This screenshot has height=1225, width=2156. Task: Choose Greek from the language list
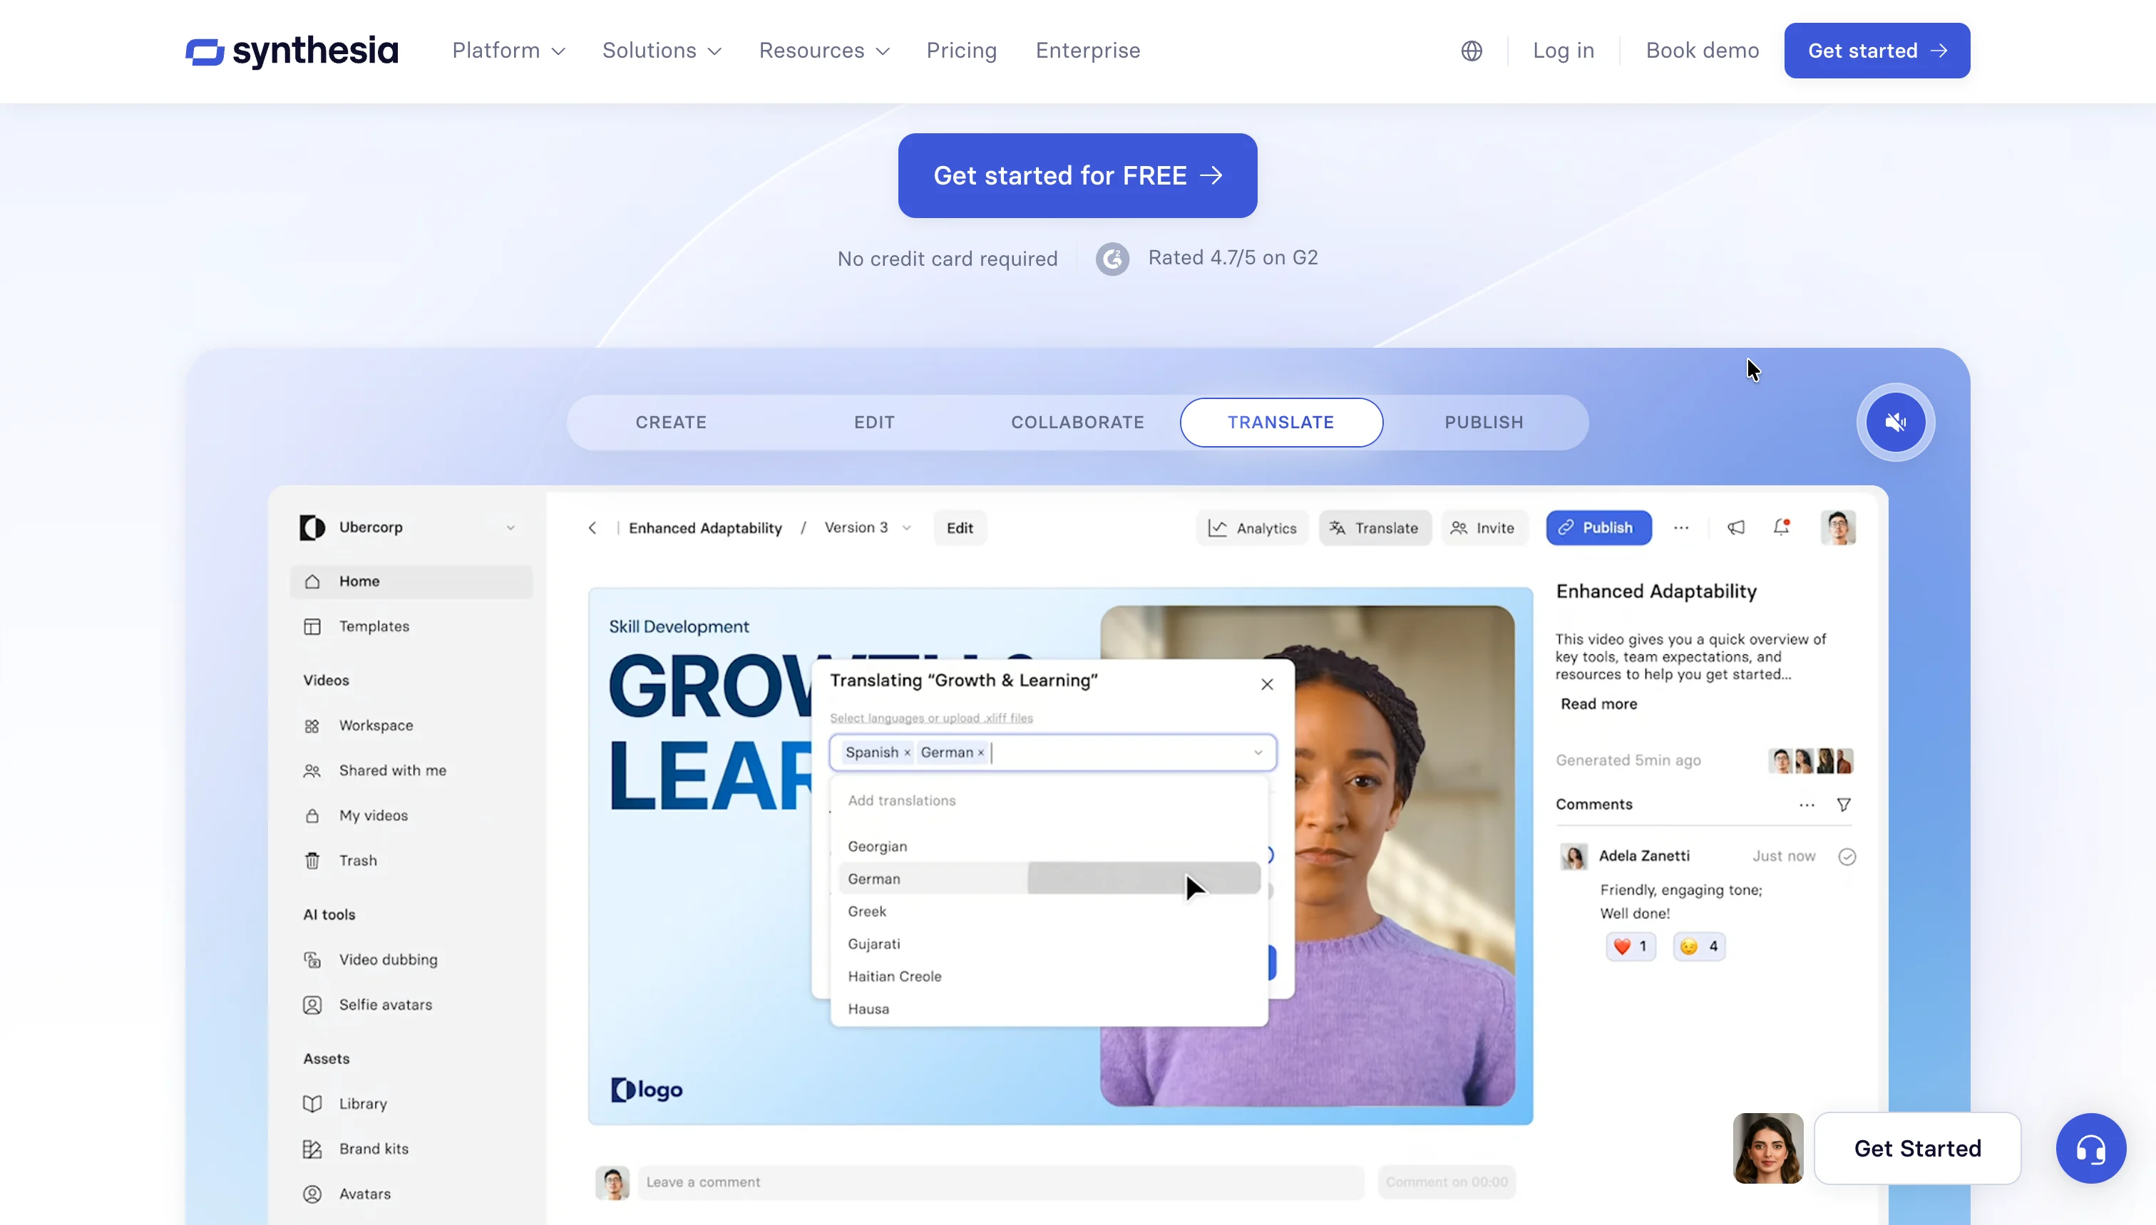867,911
